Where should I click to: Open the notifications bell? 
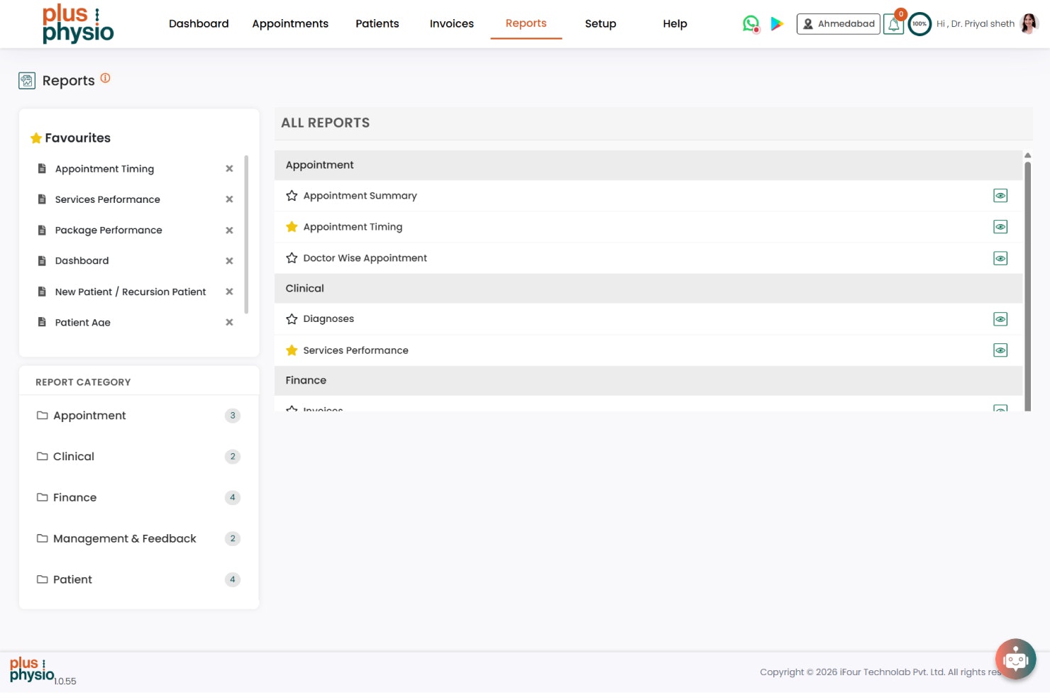click(x=893, y=23)
